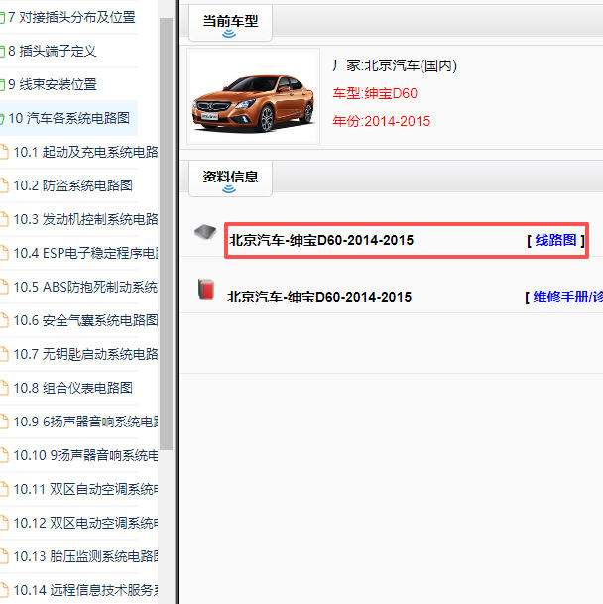This screenshot has height=604, width=603.
Task: Click open-folder icon beside 10 汽车各系统电路图
Action: (x=2, y=119)
